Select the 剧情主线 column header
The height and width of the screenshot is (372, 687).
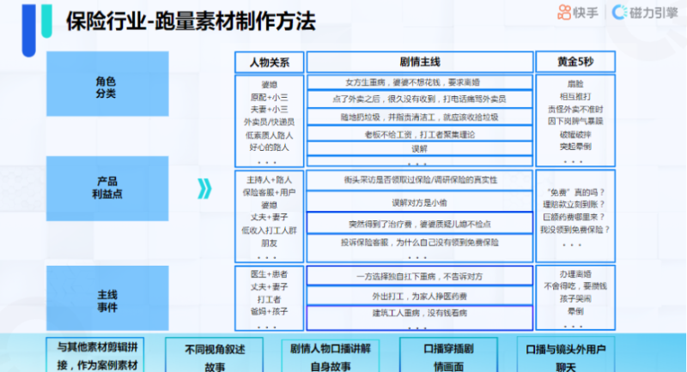pyautogui.click(x=420, y=62)
